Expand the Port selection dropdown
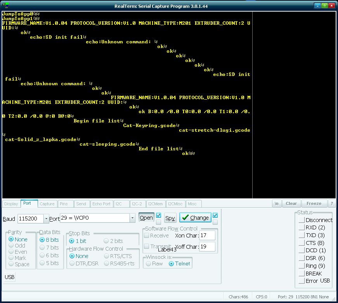Screen dimensions: 338x303 132,218
